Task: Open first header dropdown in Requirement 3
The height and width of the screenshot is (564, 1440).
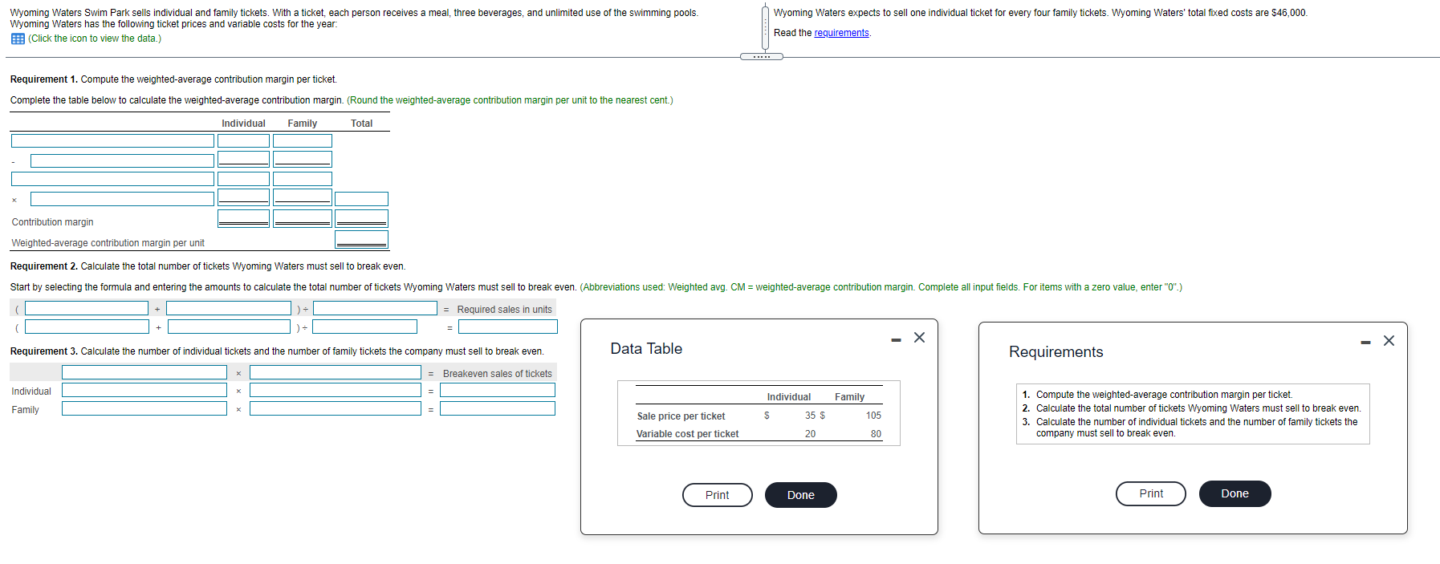Action: click(144, 372)
